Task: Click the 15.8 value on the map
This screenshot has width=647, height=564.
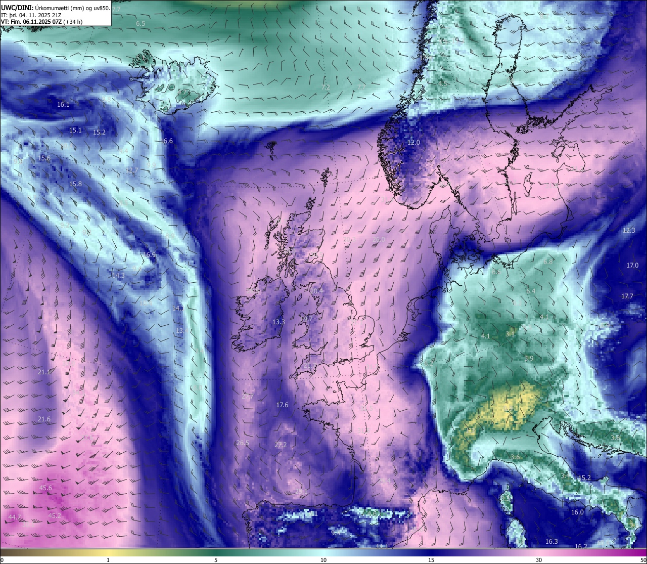Action: pos(75,184)
